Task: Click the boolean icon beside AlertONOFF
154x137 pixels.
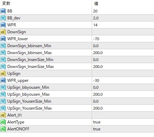Action: click(3, 129)
